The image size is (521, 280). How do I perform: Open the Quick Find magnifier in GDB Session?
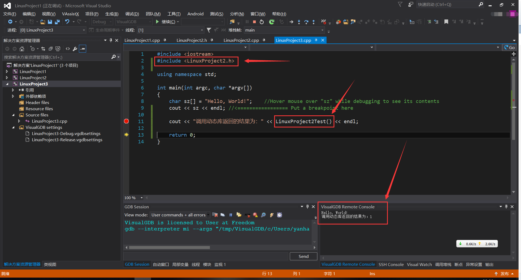pyautogui.click(x=263, y=215)
